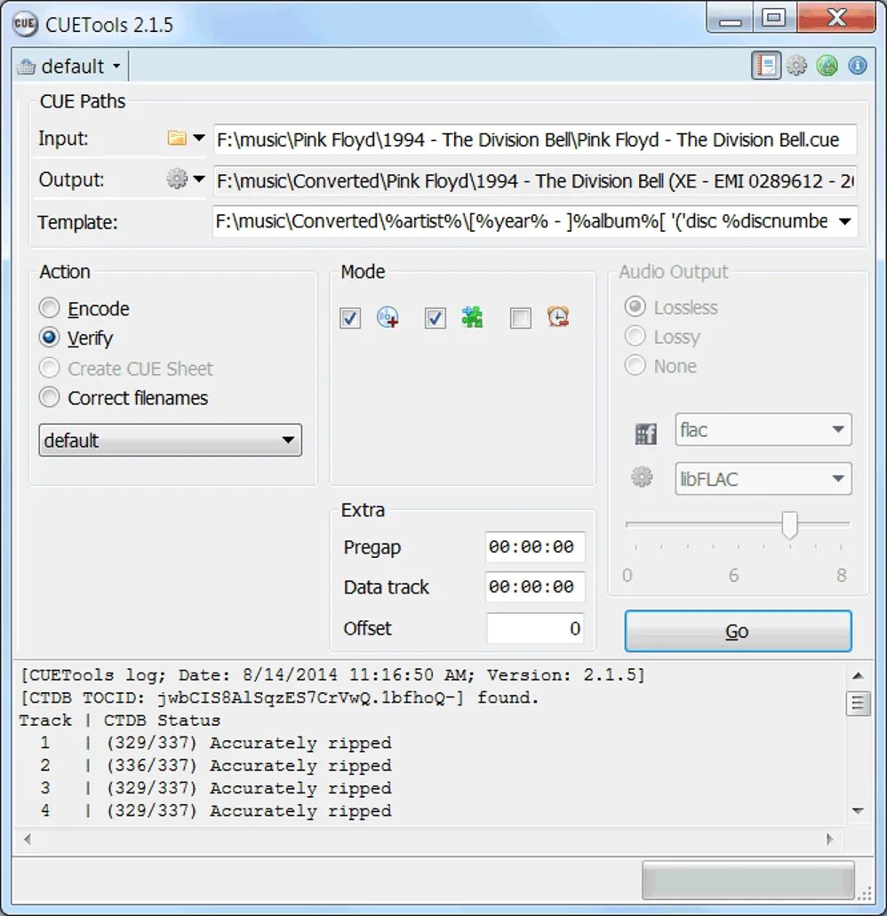Viewport: 887px width, 916px height.
Task: Click the green globe help icon
Action: pyautogui.click(x=827, y=66)
